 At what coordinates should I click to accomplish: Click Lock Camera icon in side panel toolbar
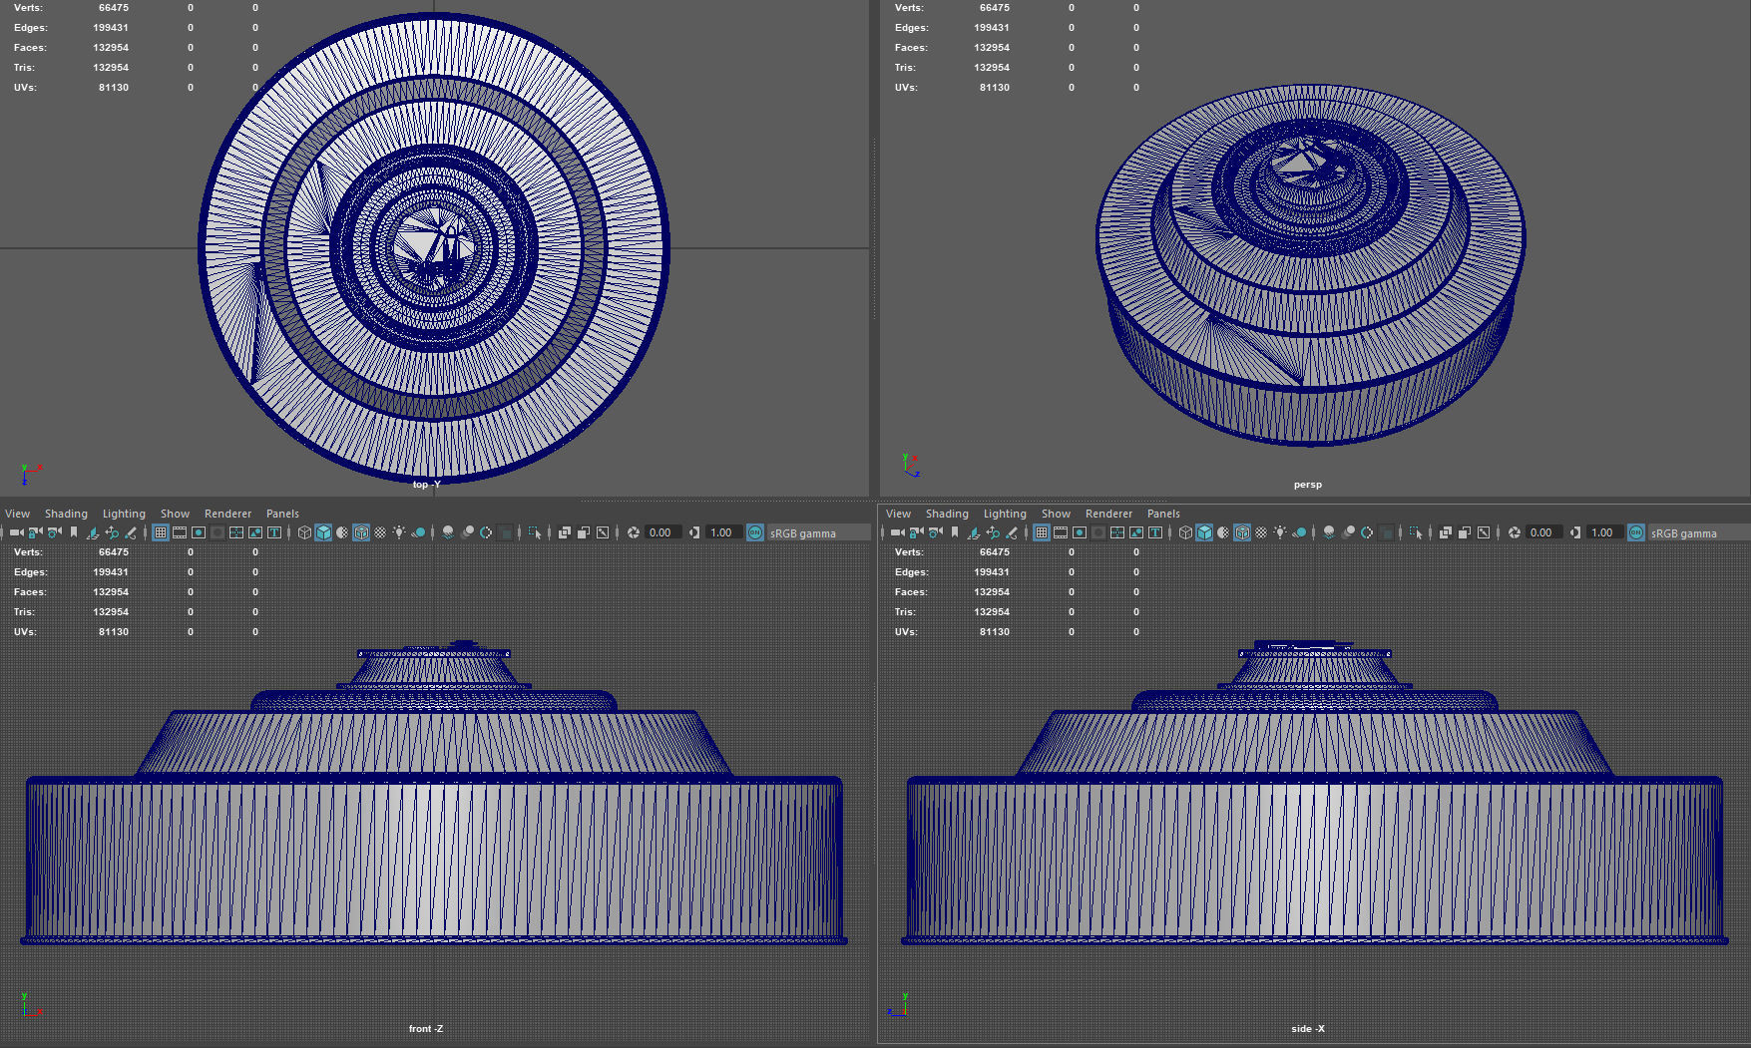click(x=916, y=532)
